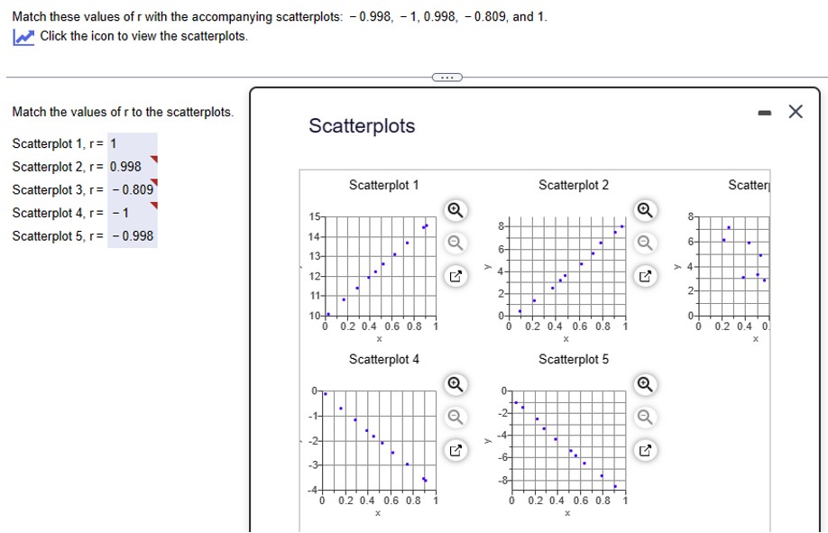This screenshot has width=828, height=533.
Task: Open Scatterplot 4 externally
Action: [455, 449]
